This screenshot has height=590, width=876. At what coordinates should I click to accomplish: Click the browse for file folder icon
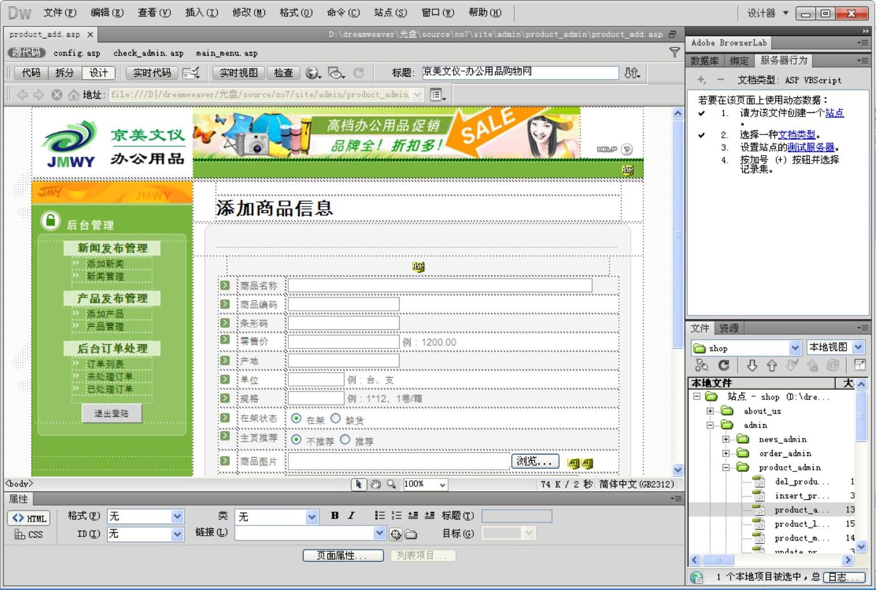[x=411, y=534]
